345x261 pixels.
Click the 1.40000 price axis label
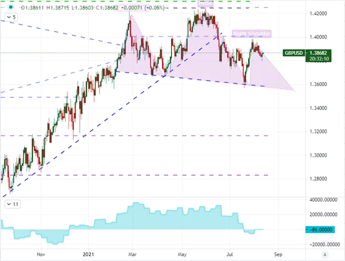318,37
